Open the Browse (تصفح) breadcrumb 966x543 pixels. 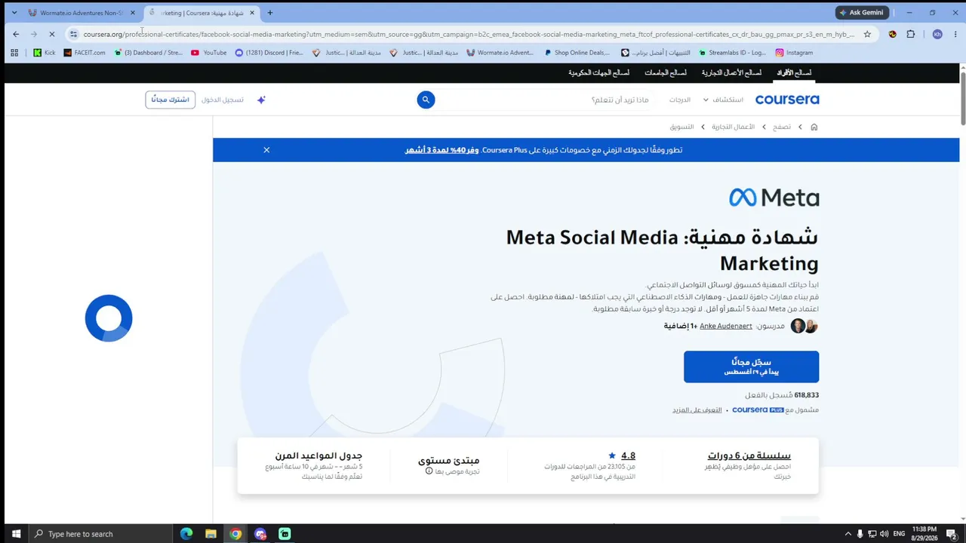[781, 127]
